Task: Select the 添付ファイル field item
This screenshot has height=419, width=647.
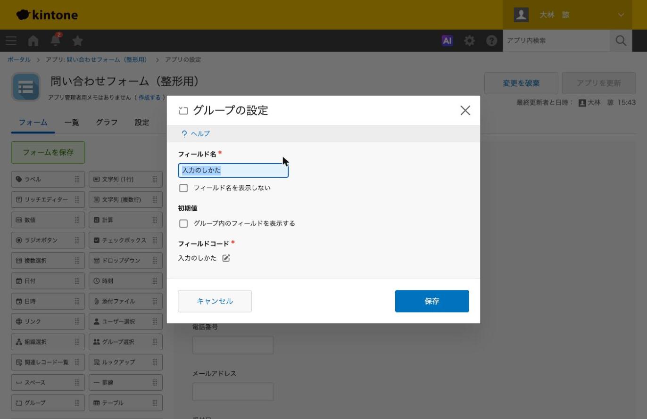Action: click(125, 301)
